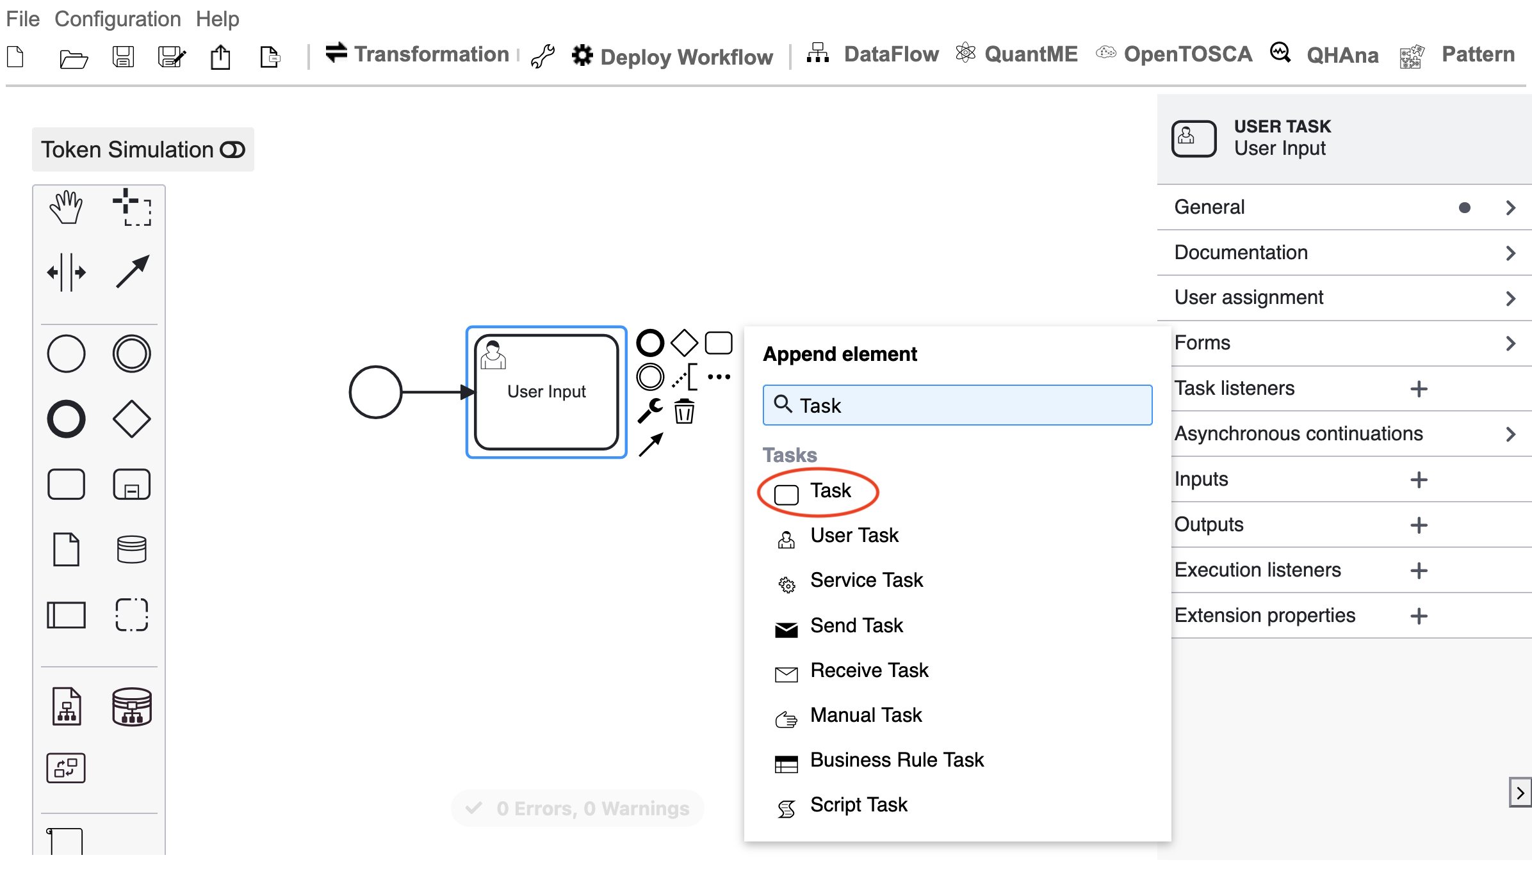Delete the selected User Input task via trash icon
Image resolution: width=1532 pixels, height=869 pixels.
pos(684,411)
